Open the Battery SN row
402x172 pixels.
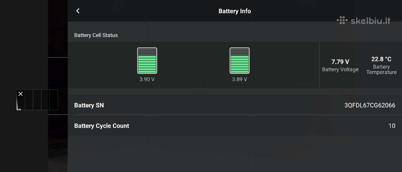click(235, 105)
